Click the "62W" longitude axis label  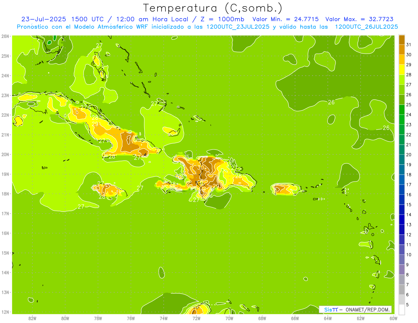tap(361, 318)
